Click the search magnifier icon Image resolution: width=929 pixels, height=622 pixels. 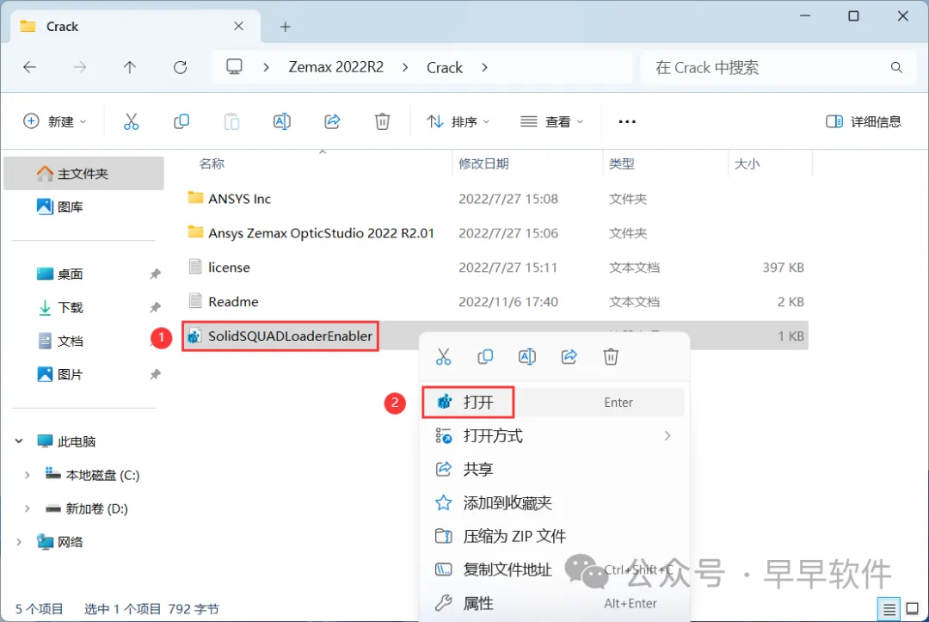[896, 67]
